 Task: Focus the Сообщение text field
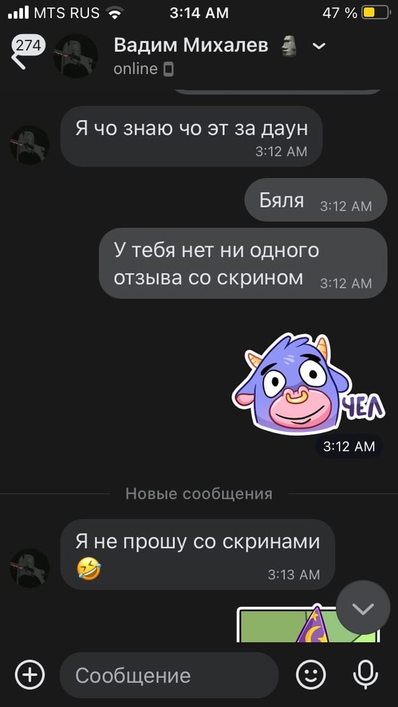[169, 675]
